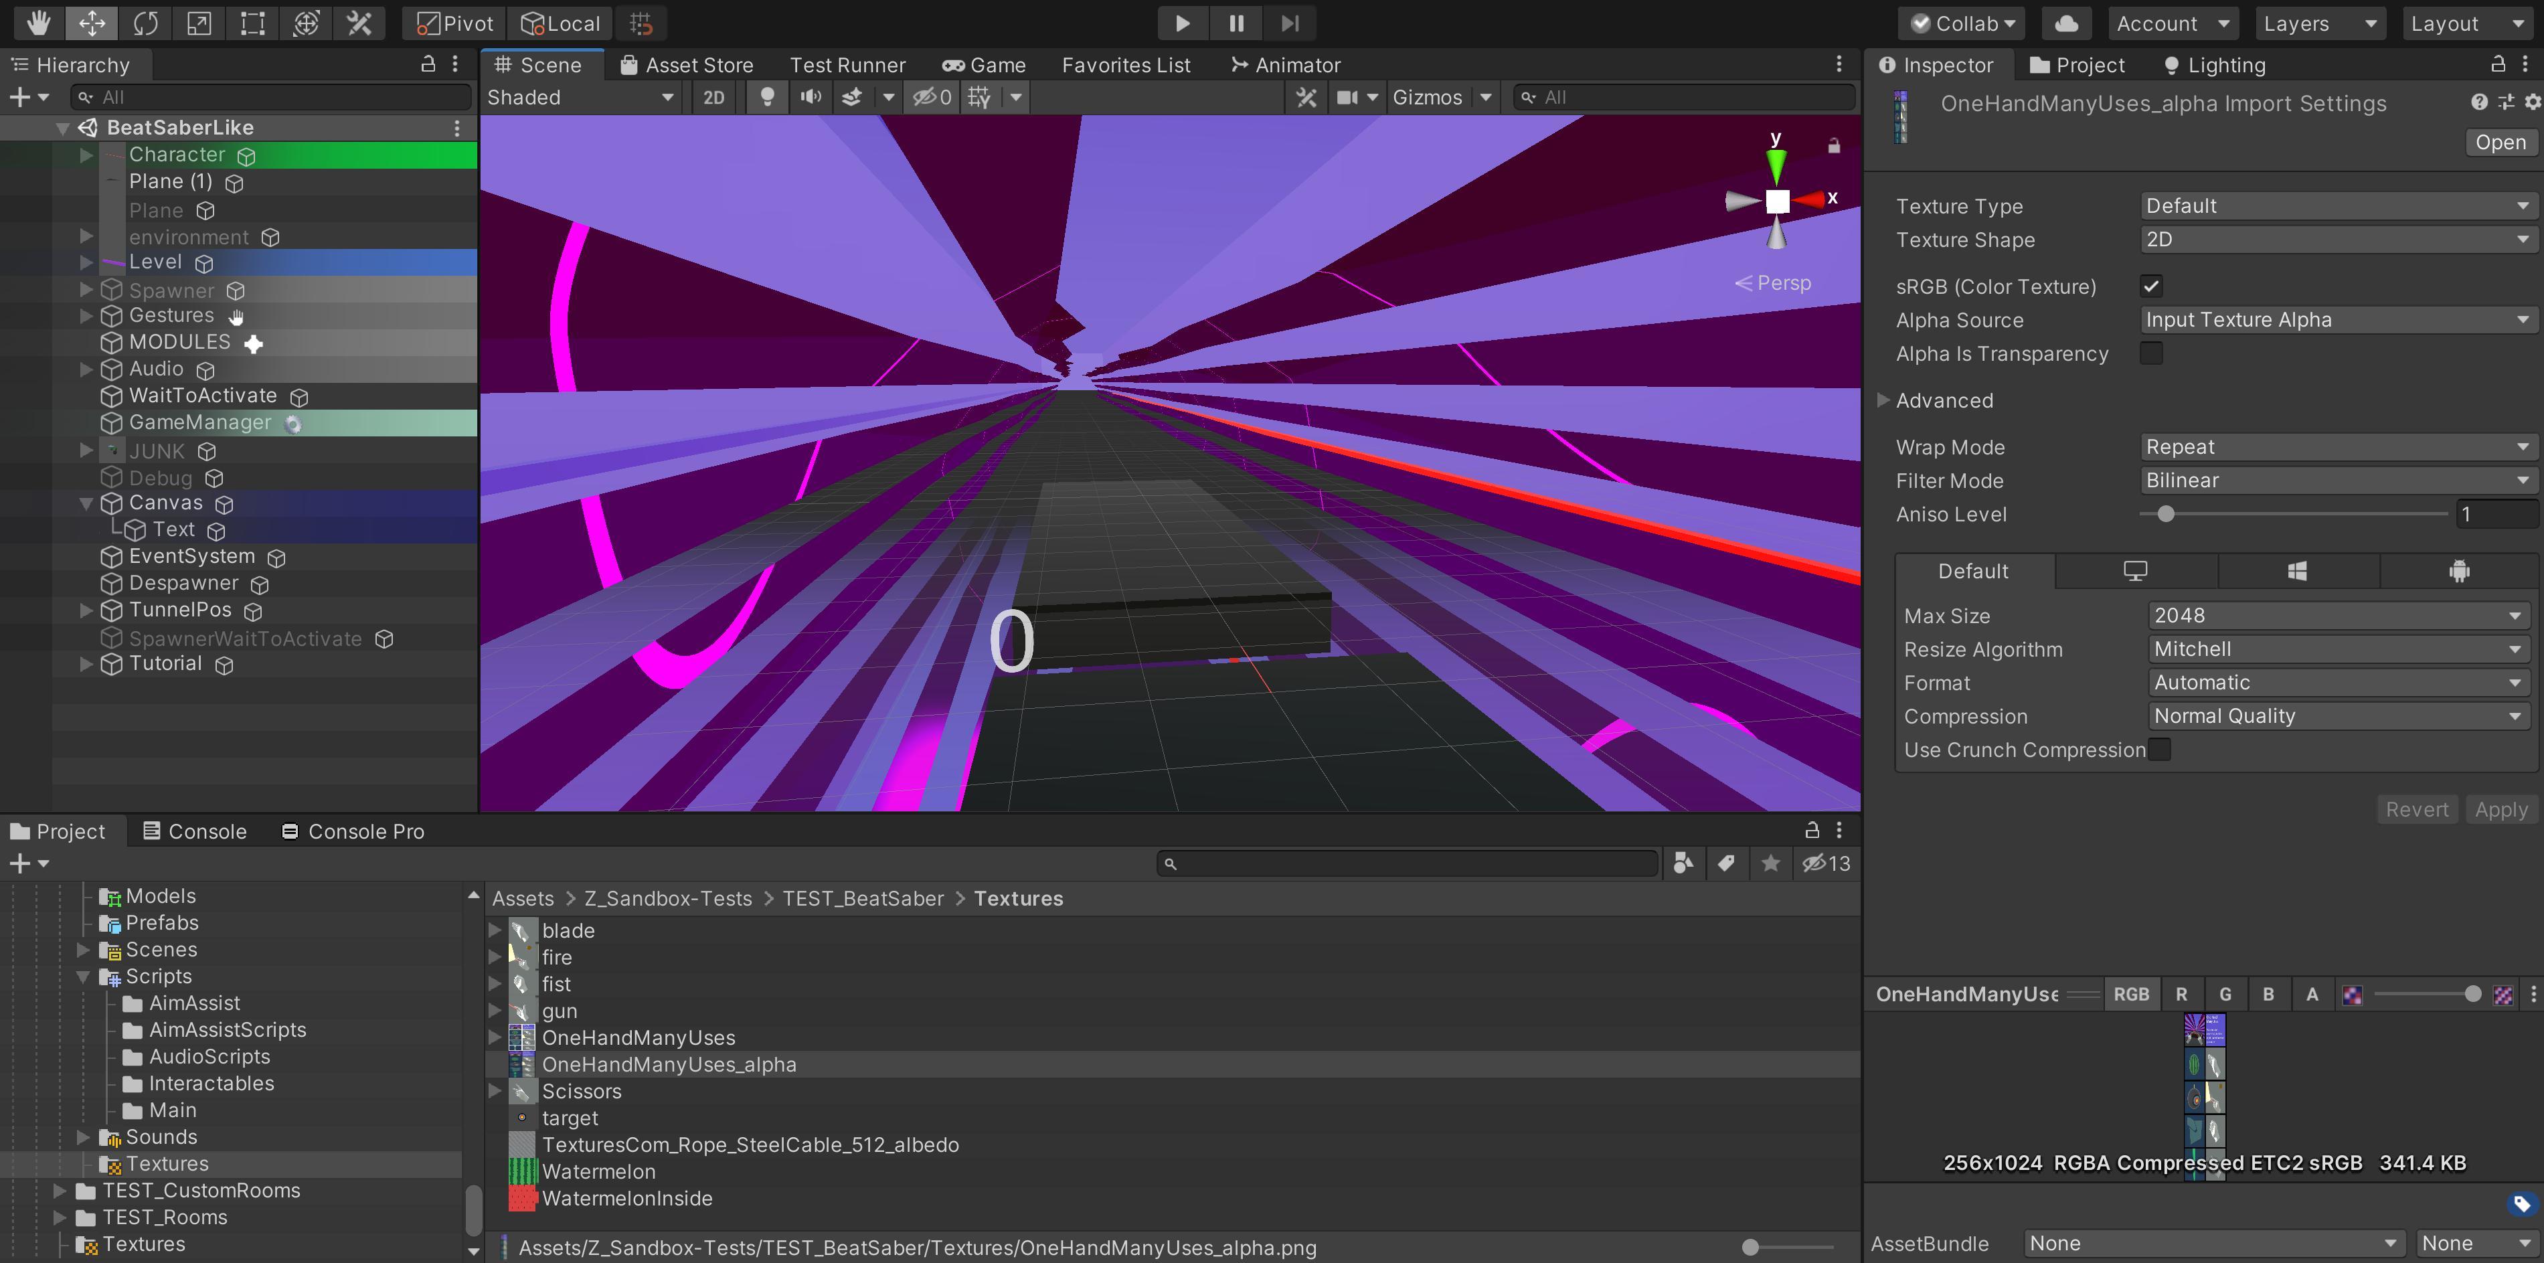Screen dimensions: 2544x1263
Task: Switch to the Game tab
Action: 984,65
